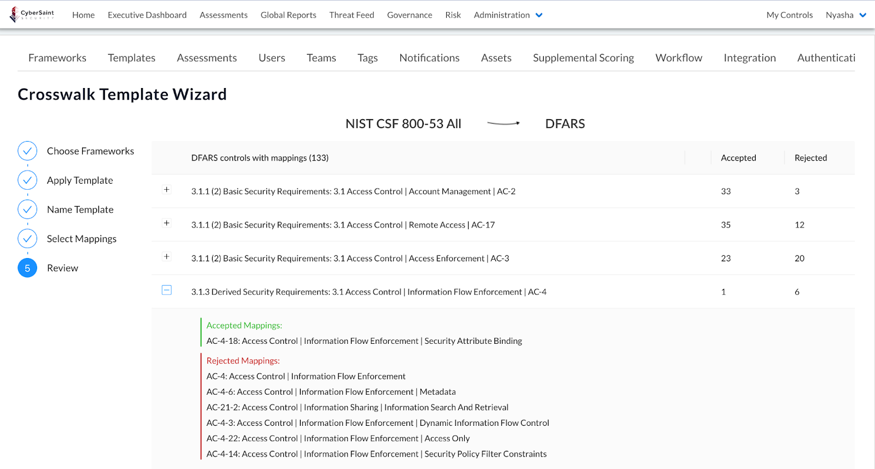
Task: Expand the Remote Access AC-17 row
Action: 167,223
